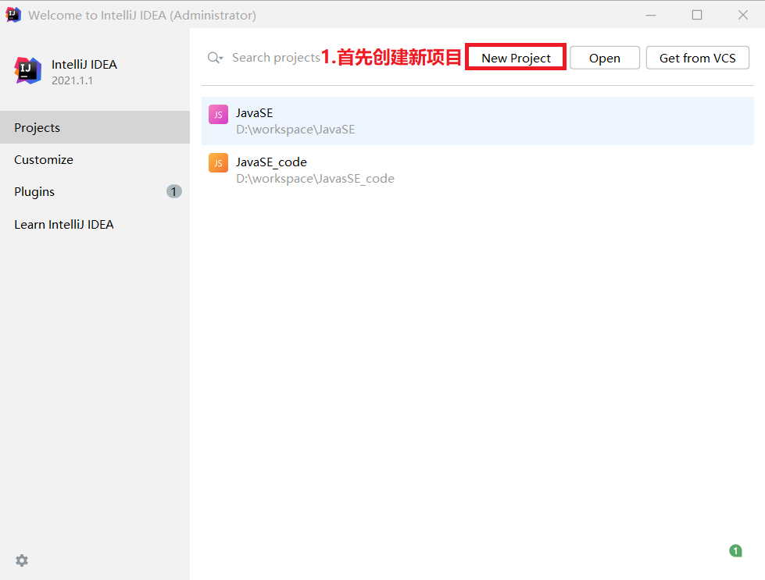The height and width of the screenshot is (580, 765).
Task: Open the JavaSE project entry
Action: pos(477,121)
